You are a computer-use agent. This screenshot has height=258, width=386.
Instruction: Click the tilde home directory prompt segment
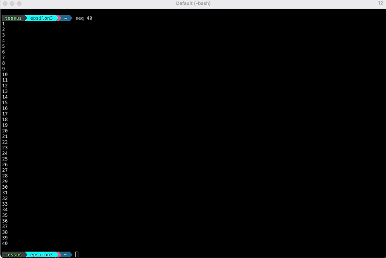65,18
